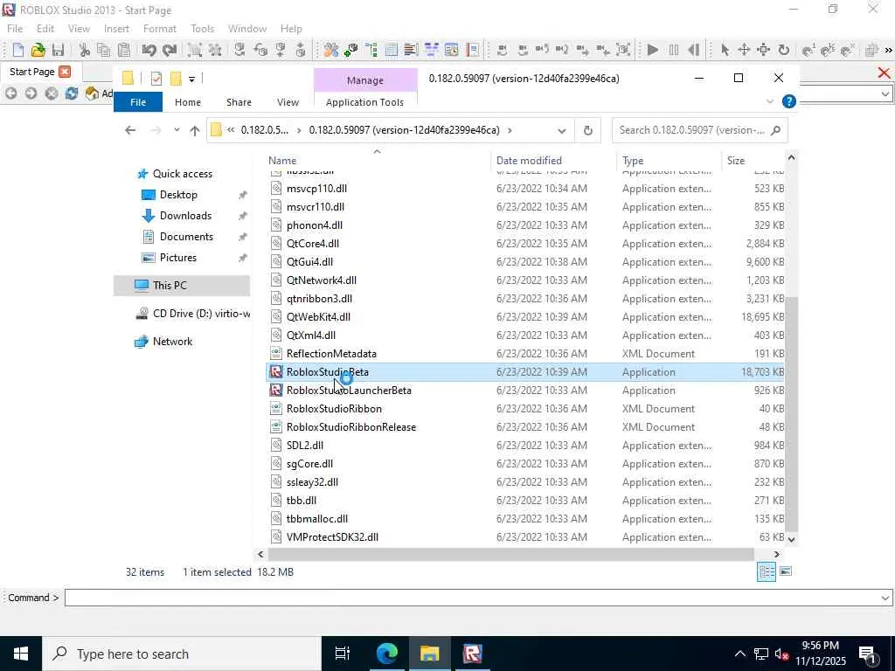Click the Roblox Studio Command input field
This screenshot has width=895, height=671.
pyautogui.click(x=478, y=598)
